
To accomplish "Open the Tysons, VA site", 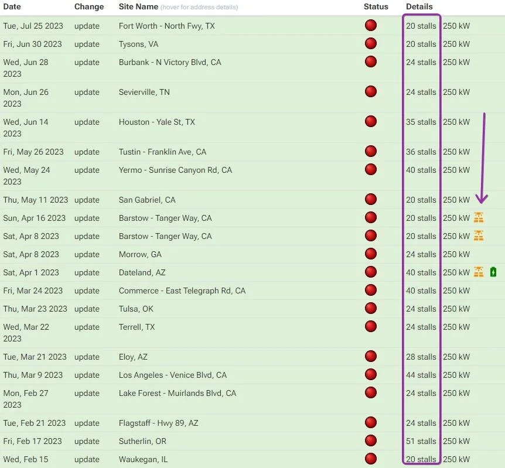I will (x=138, y=44).
